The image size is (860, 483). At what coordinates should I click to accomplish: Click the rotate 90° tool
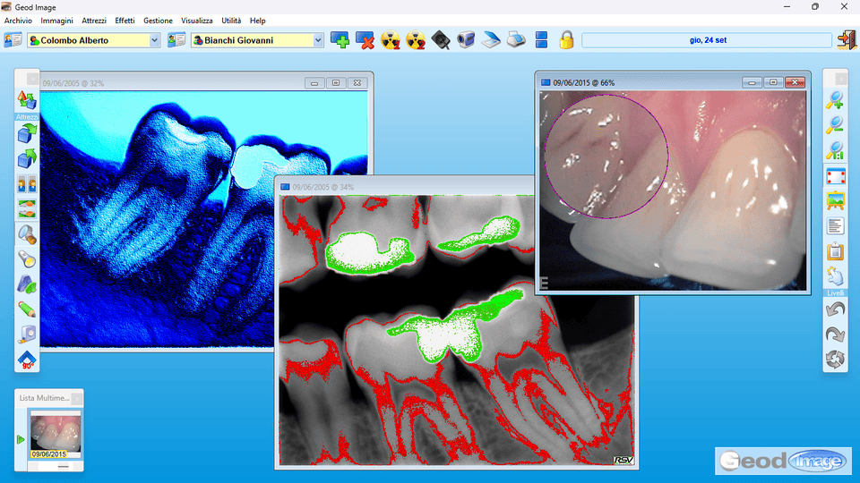pyautogui.click(x=26, y=360)
